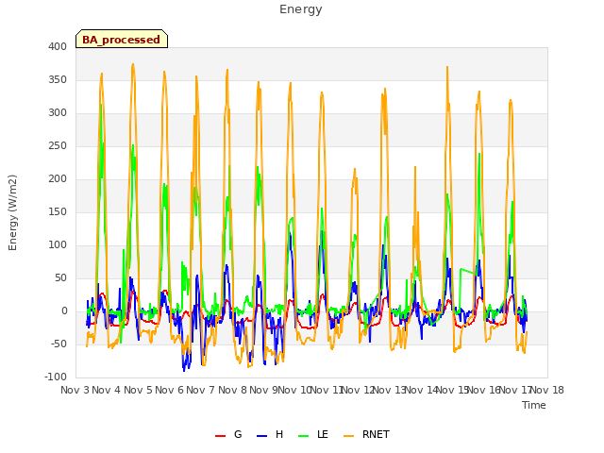Click the 200 y-axis tick label
This screenshot has height=453, width=604.
point(58,178)
